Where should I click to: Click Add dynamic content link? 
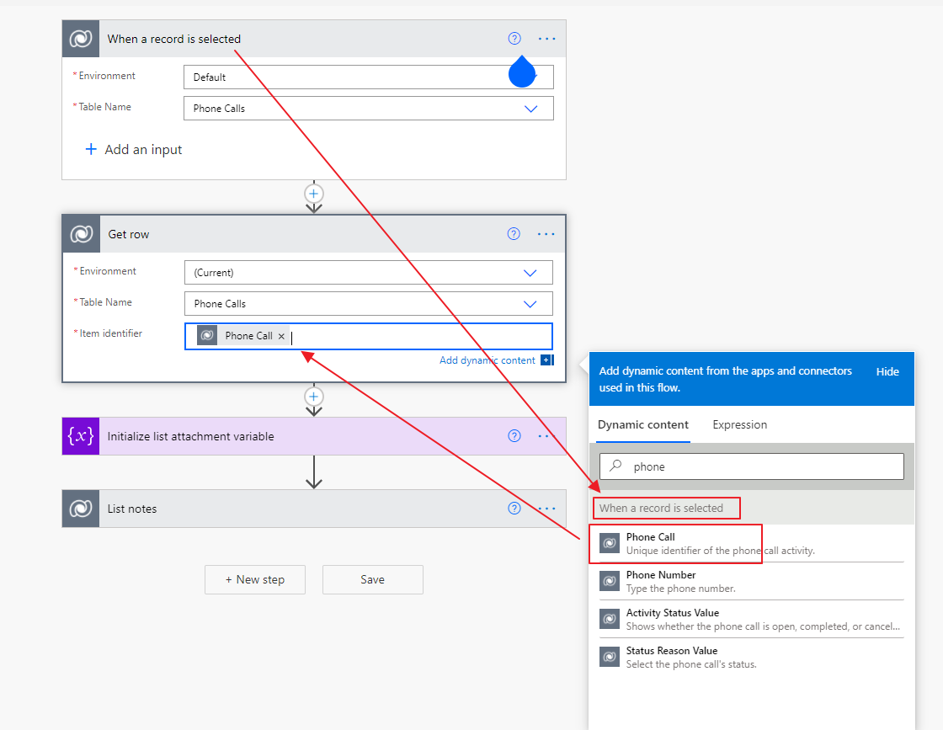(487, 360)
